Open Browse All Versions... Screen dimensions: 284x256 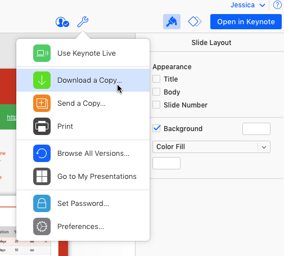83,153
